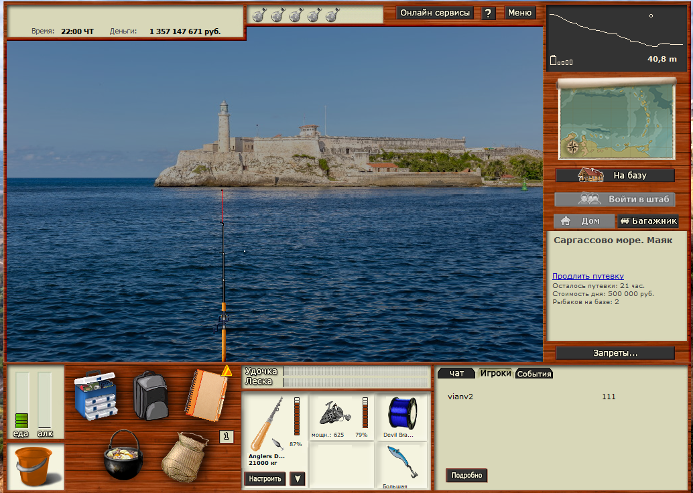Switch to the События tab
Screen dimensions: 693x493
click(534, 374)
